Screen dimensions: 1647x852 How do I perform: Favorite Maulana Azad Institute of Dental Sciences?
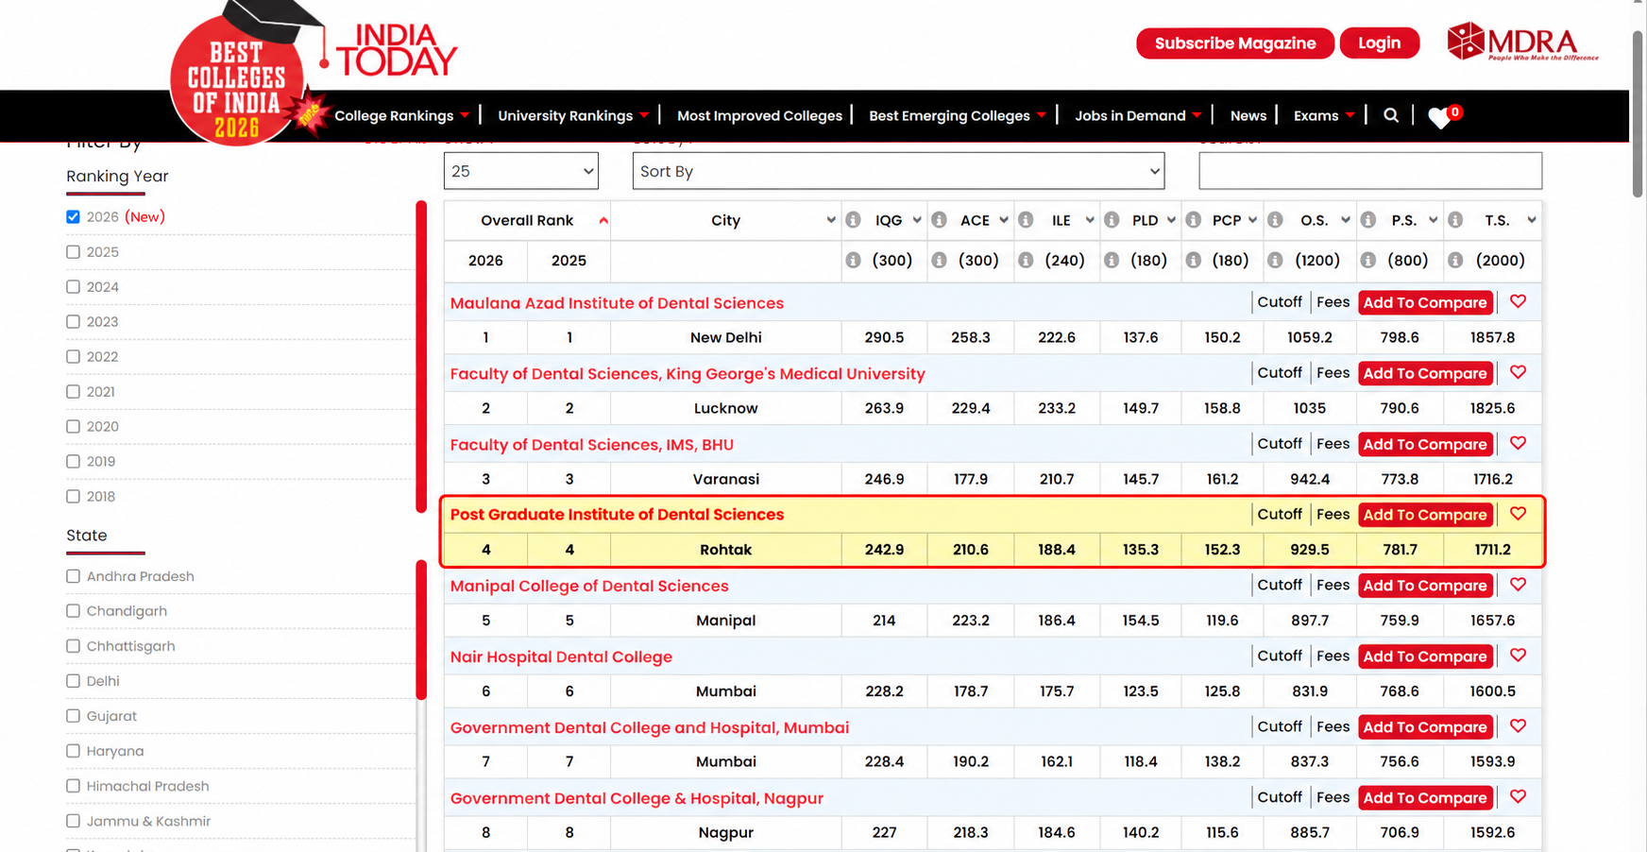[x=1518, y=301]
